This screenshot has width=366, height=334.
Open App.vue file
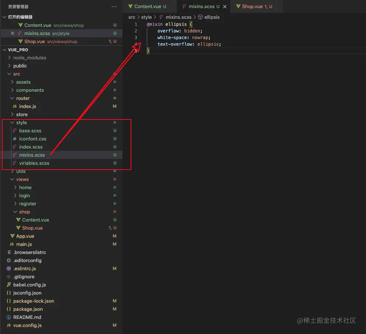click(x=62, y=236)
